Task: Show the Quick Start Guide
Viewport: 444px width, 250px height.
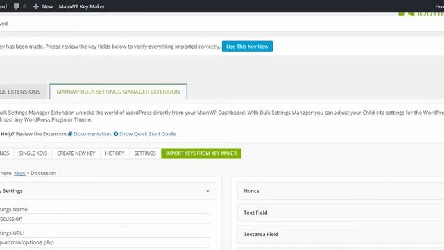Action: point(147,134)
